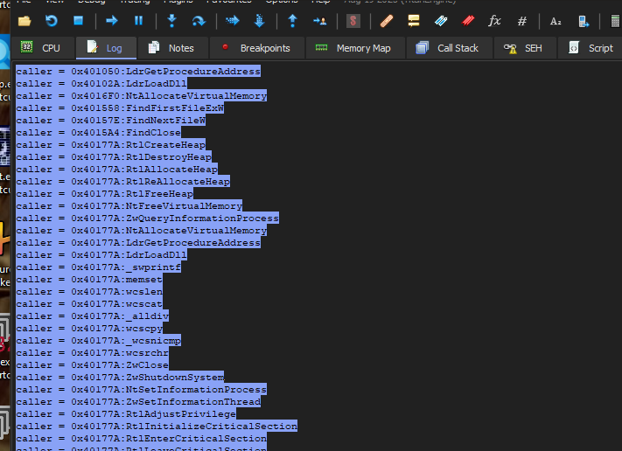Click the RtlReAllocateHeap log line
Image resolution: width=622 pixels, height=451 pixels.
(123, 182)
